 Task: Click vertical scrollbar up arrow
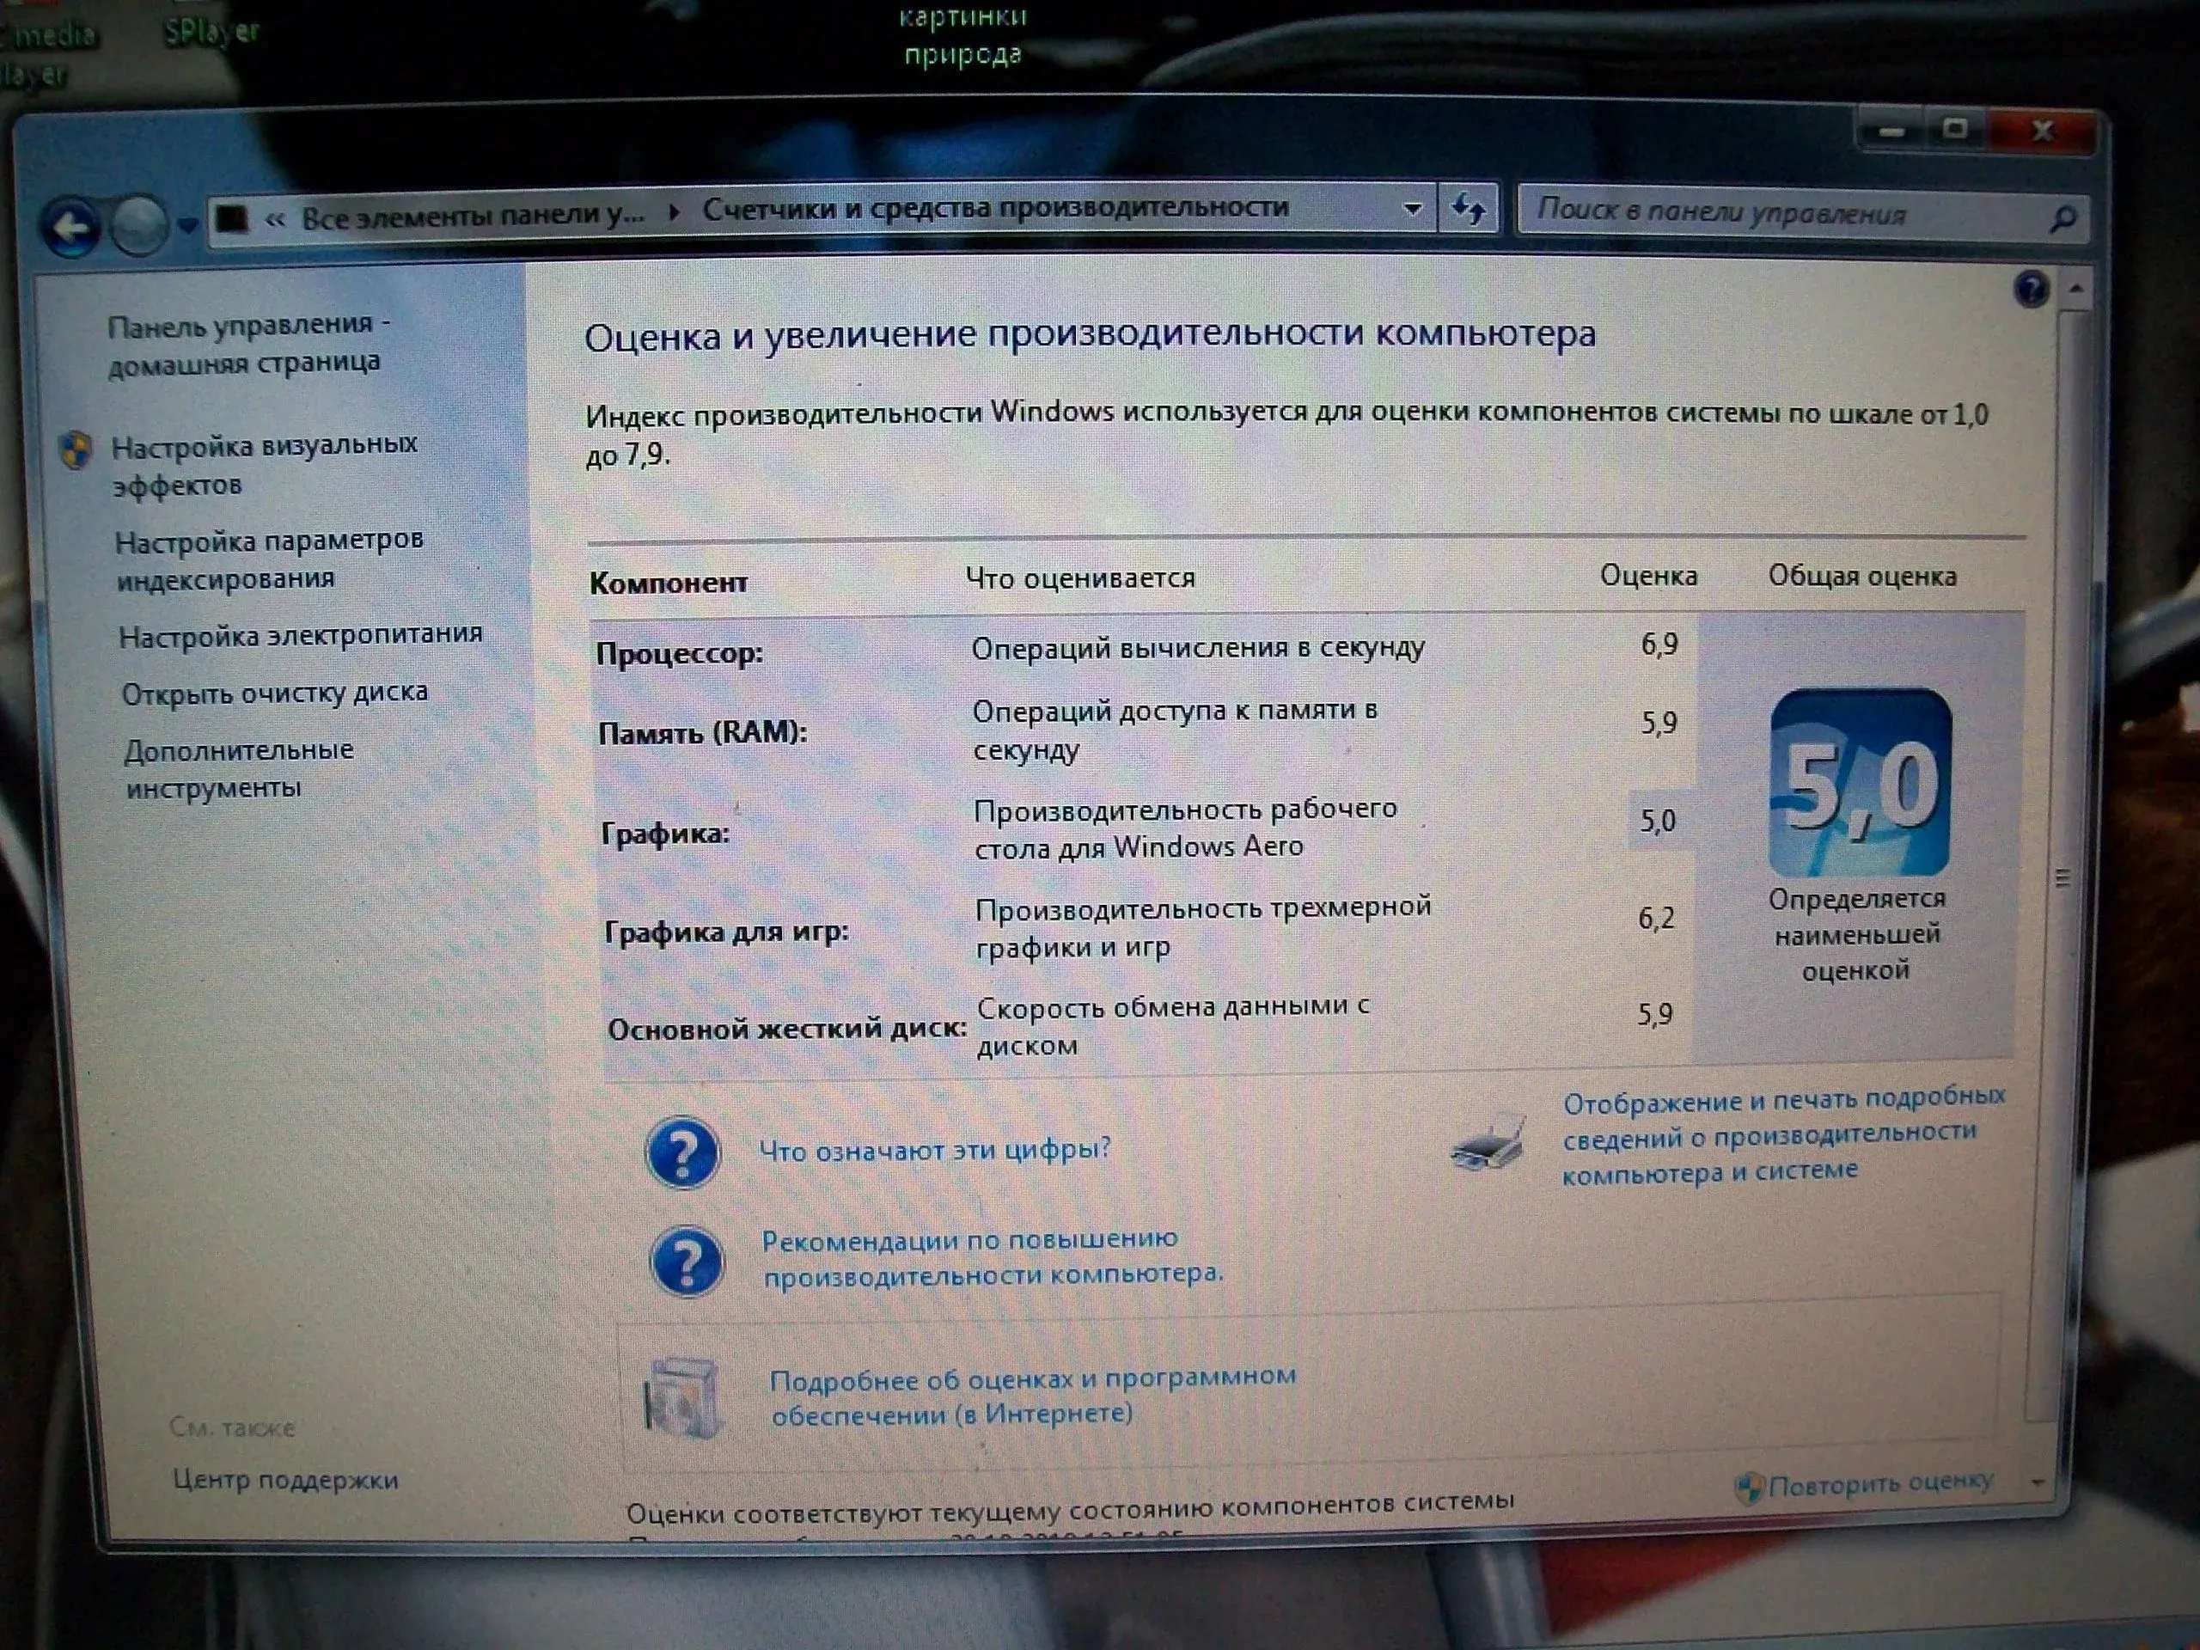click(x=2075, y=290)
